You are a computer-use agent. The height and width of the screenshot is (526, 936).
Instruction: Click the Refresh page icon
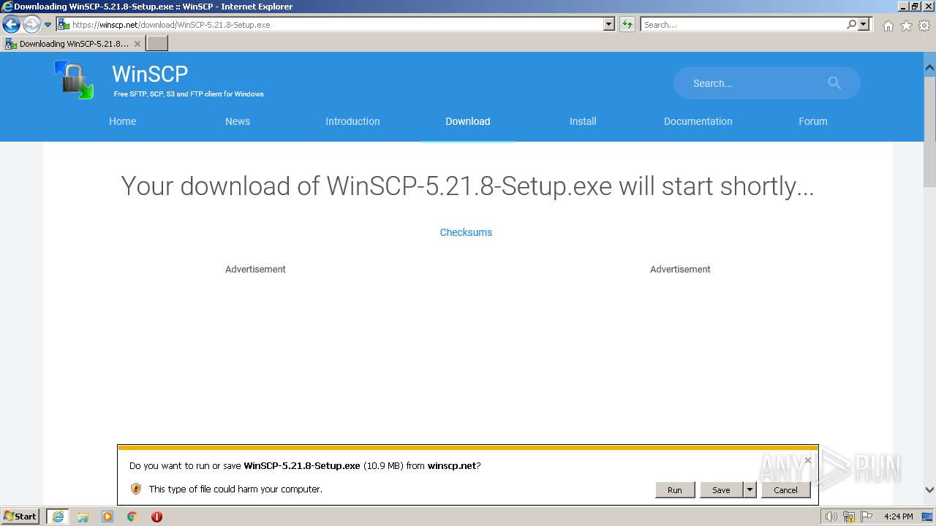(627, 25)
